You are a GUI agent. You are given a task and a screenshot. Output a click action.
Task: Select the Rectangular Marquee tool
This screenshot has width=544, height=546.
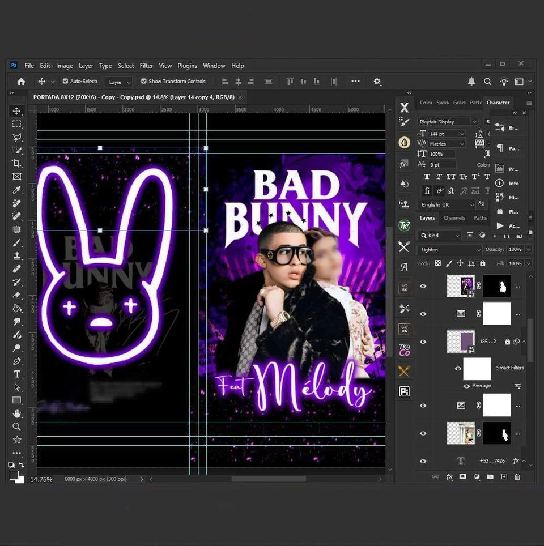[x=16, y=124]
